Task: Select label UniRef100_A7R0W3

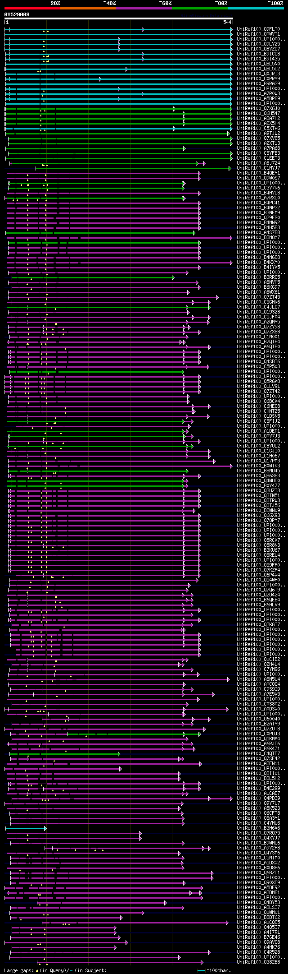Action: [x=258, y=94]
